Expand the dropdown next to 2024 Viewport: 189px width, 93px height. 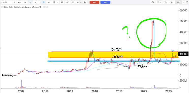tap(183, 2)
